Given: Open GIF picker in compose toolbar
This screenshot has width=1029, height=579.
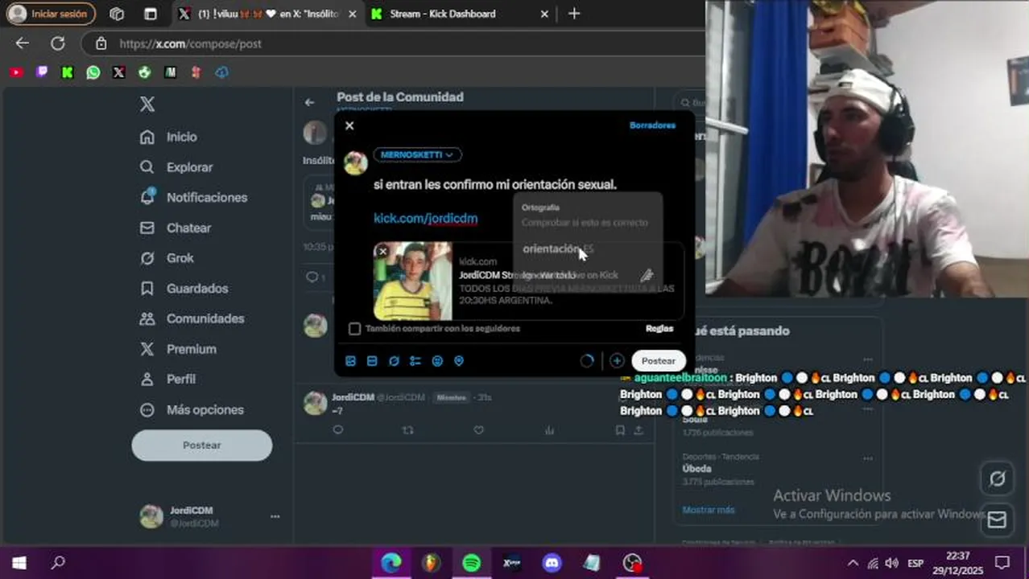Looking at the screenshot, I should coord(372,361).
